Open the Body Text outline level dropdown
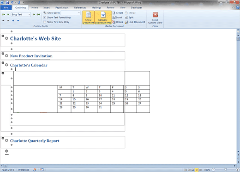This screenshot has height=172, width=240. (29, 14)
